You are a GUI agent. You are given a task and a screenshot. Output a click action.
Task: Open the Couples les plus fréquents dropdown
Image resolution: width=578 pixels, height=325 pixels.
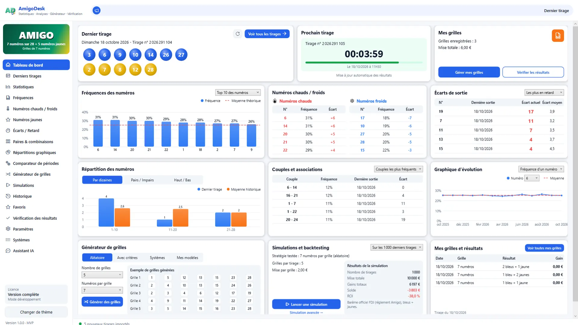click(x=398, y=169)
